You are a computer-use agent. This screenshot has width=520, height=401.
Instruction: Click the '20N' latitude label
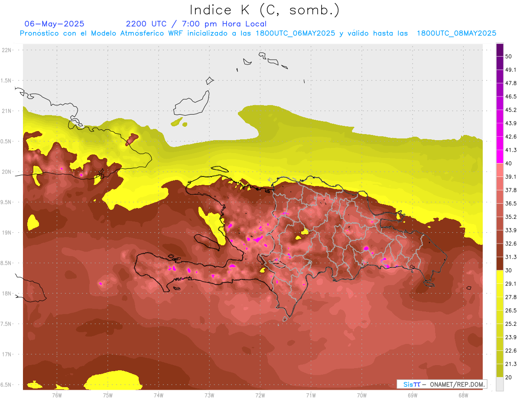point(7,172)
